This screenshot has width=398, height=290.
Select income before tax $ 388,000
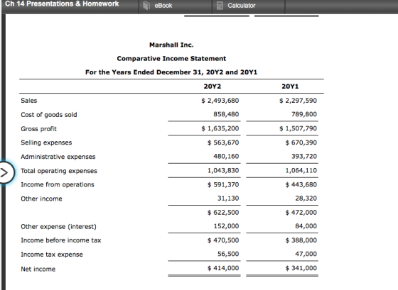pyautogui.click(x=301, y=240)
